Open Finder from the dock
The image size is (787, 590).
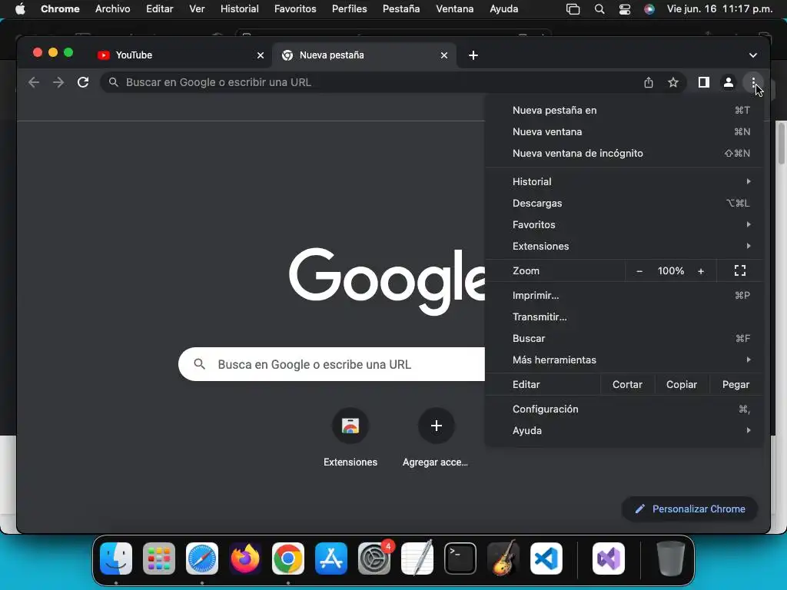(116, 559)
